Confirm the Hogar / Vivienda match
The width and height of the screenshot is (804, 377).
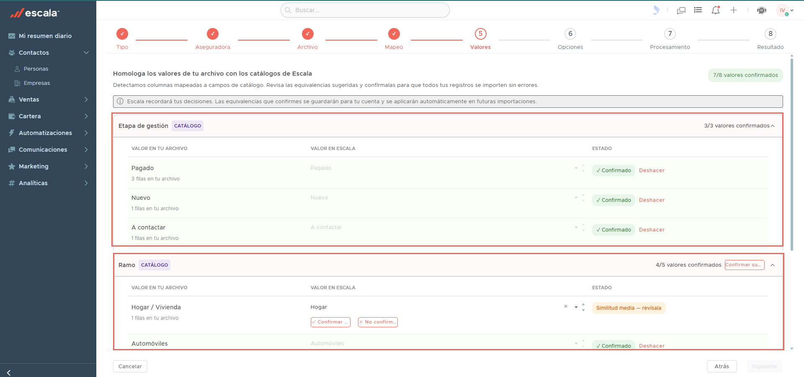click(330, 322)
